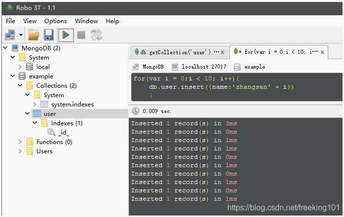This screenshot has height=217, width=344.
Task: Select the local database icon
Action: (30, 67)
